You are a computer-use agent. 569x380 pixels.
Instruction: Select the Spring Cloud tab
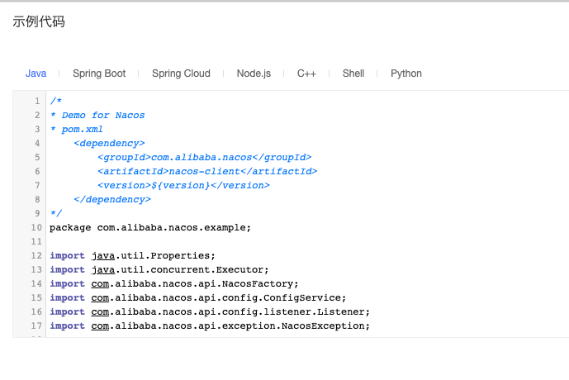pos(181,74)
